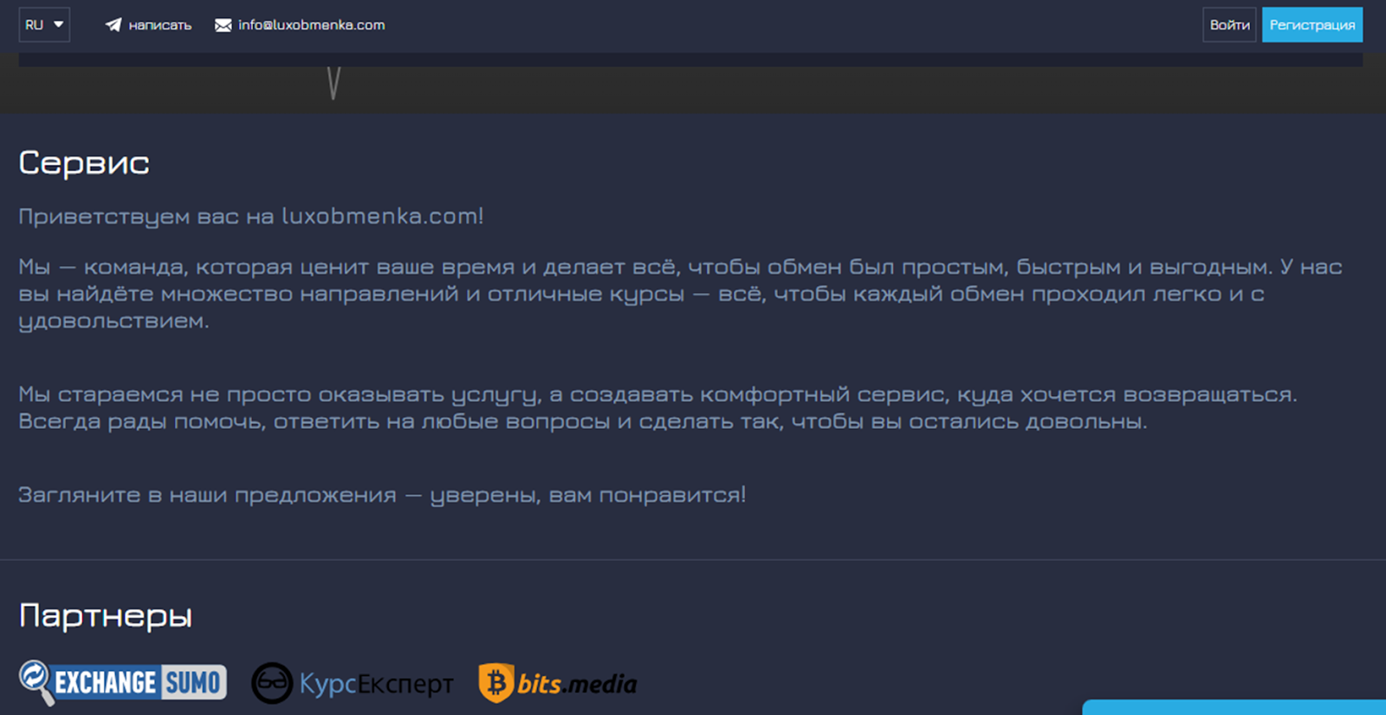The image size is (1386, 715).
Task: Open the RU language dropdown
Action: [44, 25]
